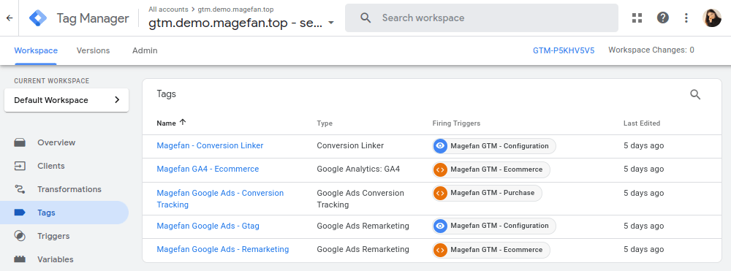The image size is (731, 271).
Task: Click the Clients sidebar icon
Action: [x=20, y=166]
